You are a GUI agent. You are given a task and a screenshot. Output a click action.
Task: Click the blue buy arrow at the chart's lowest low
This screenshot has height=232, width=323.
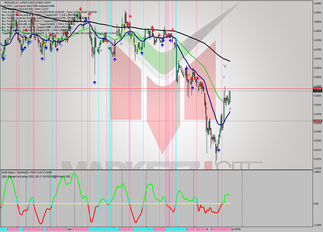click(219, 150)
